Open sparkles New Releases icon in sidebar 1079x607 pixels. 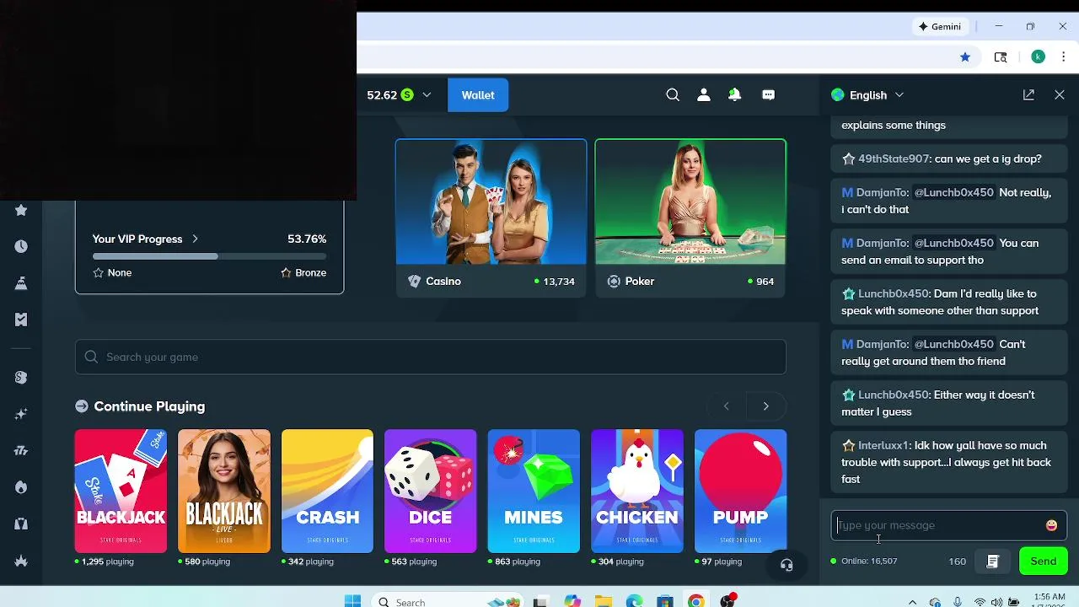21,414
